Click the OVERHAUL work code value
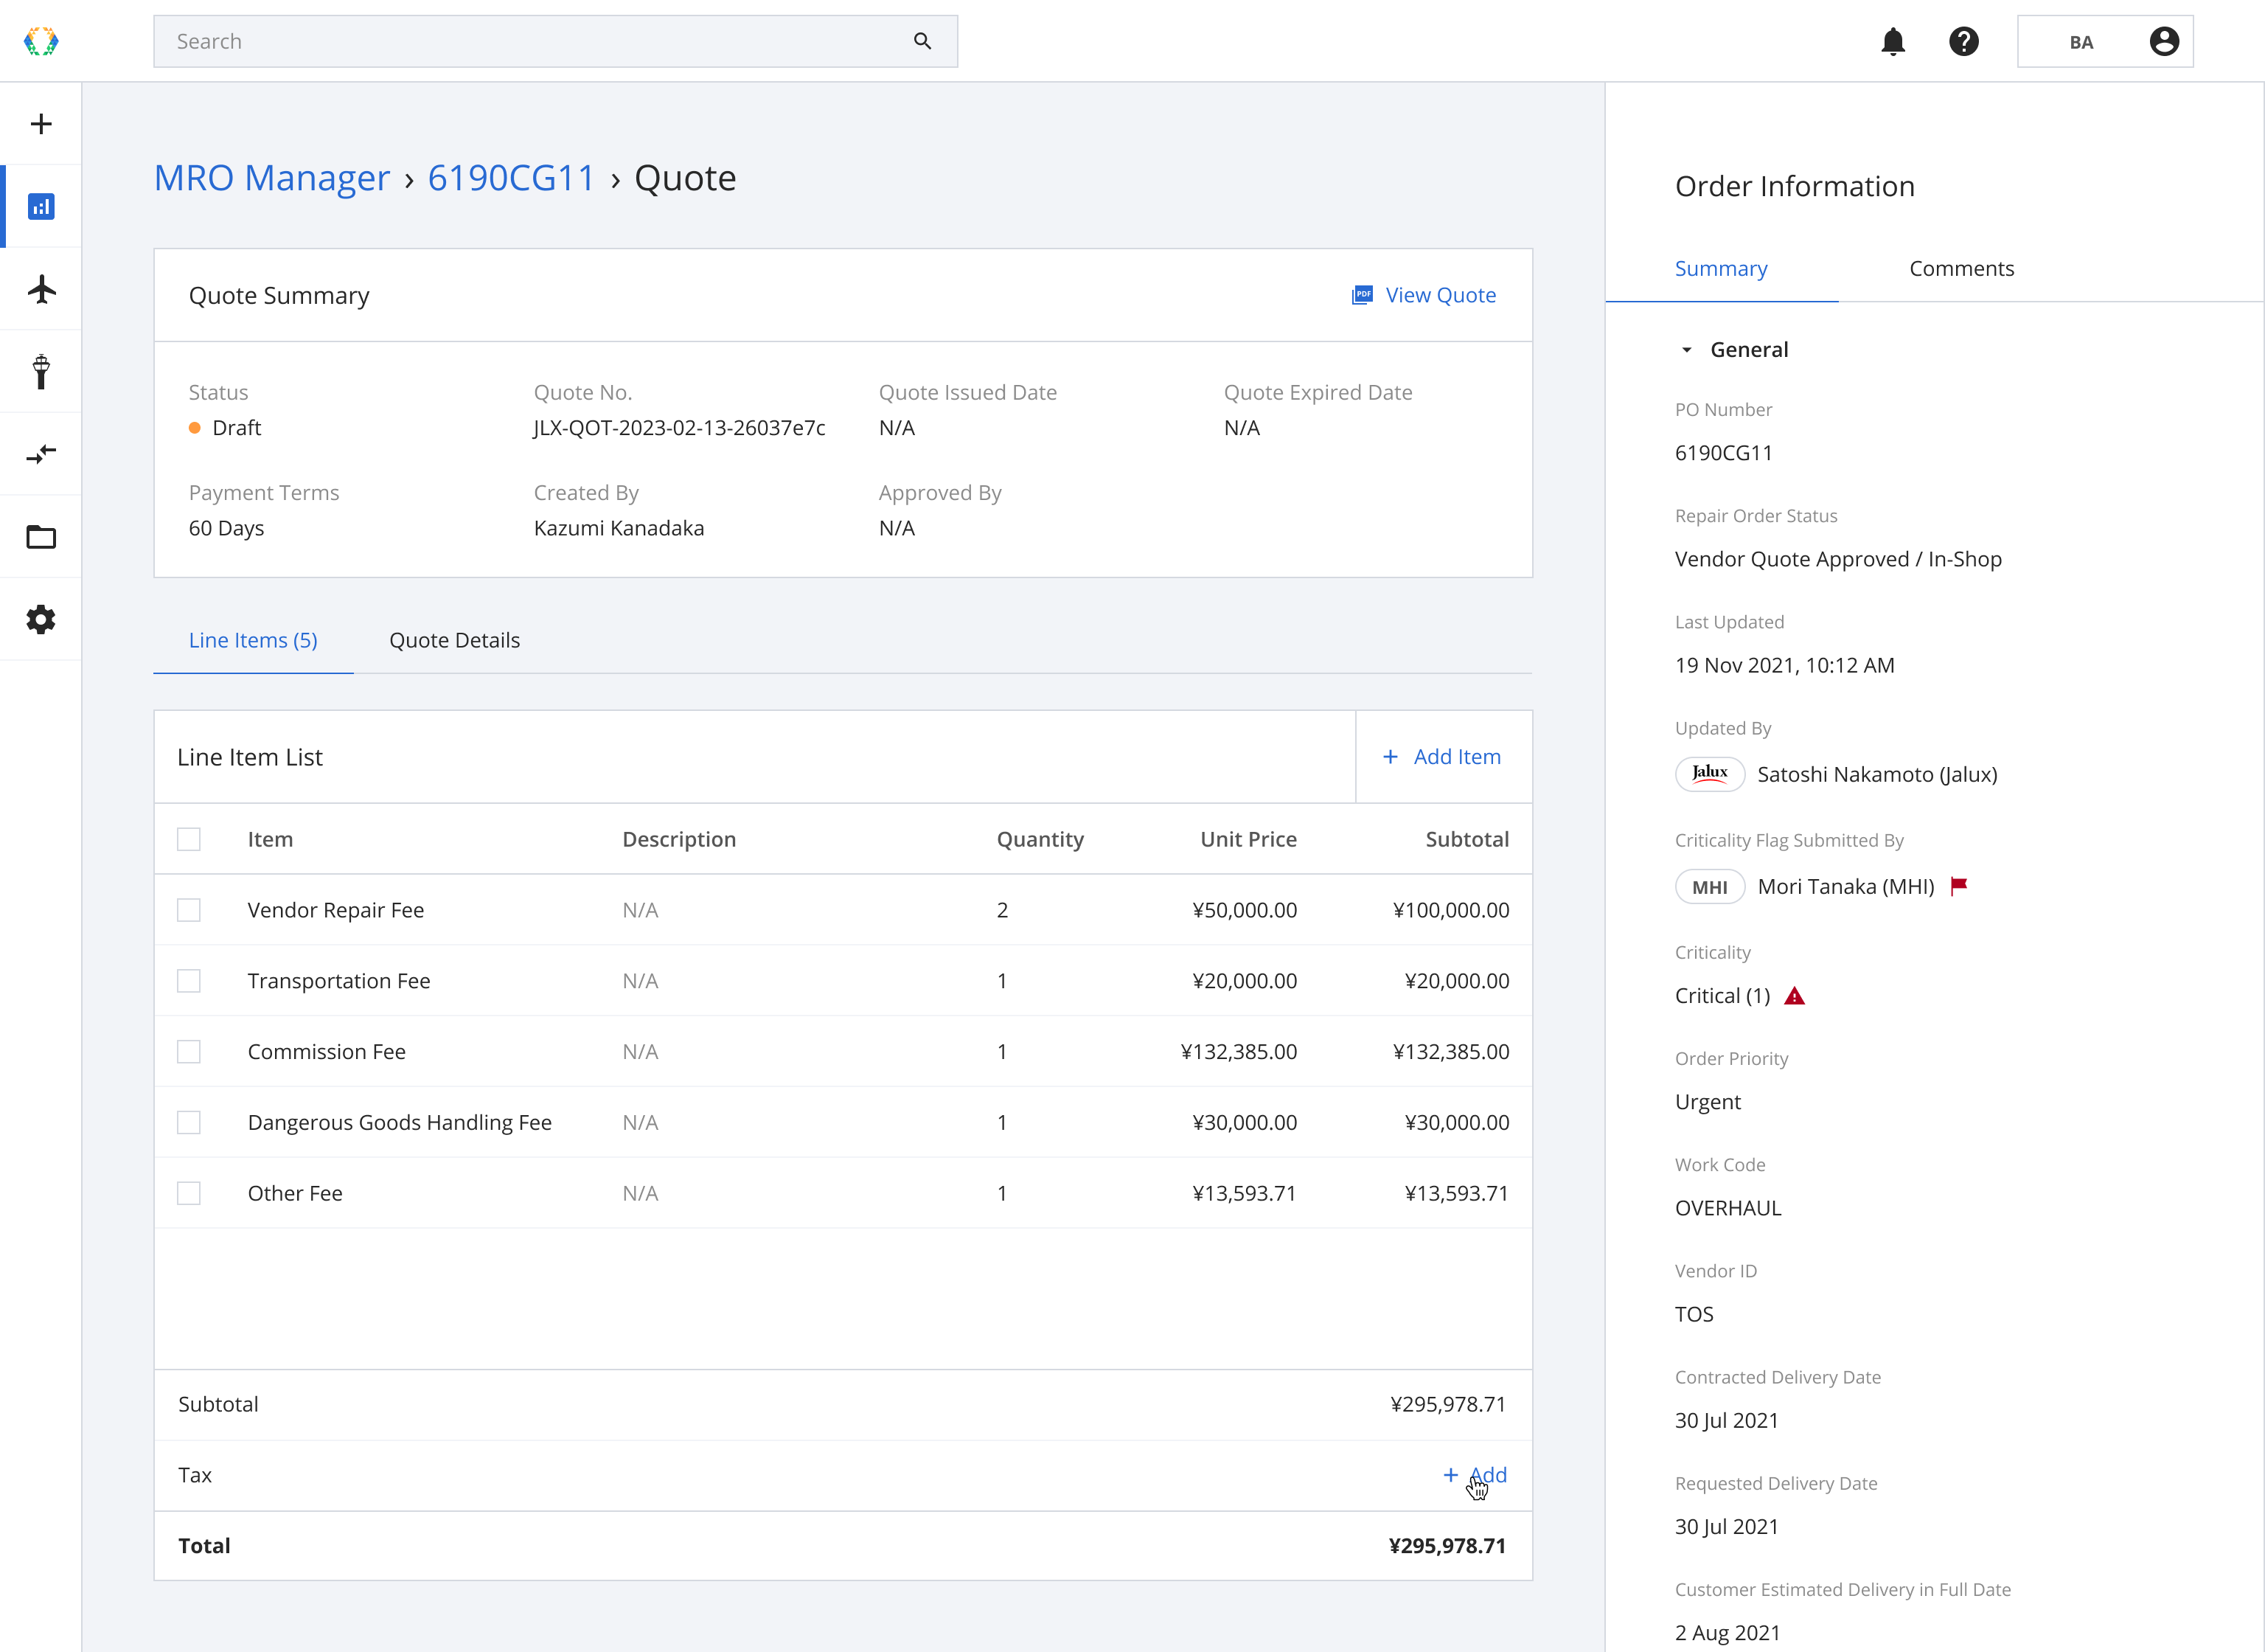This screenshot has width=2265, height=1652. (x=1728, y=1208)
